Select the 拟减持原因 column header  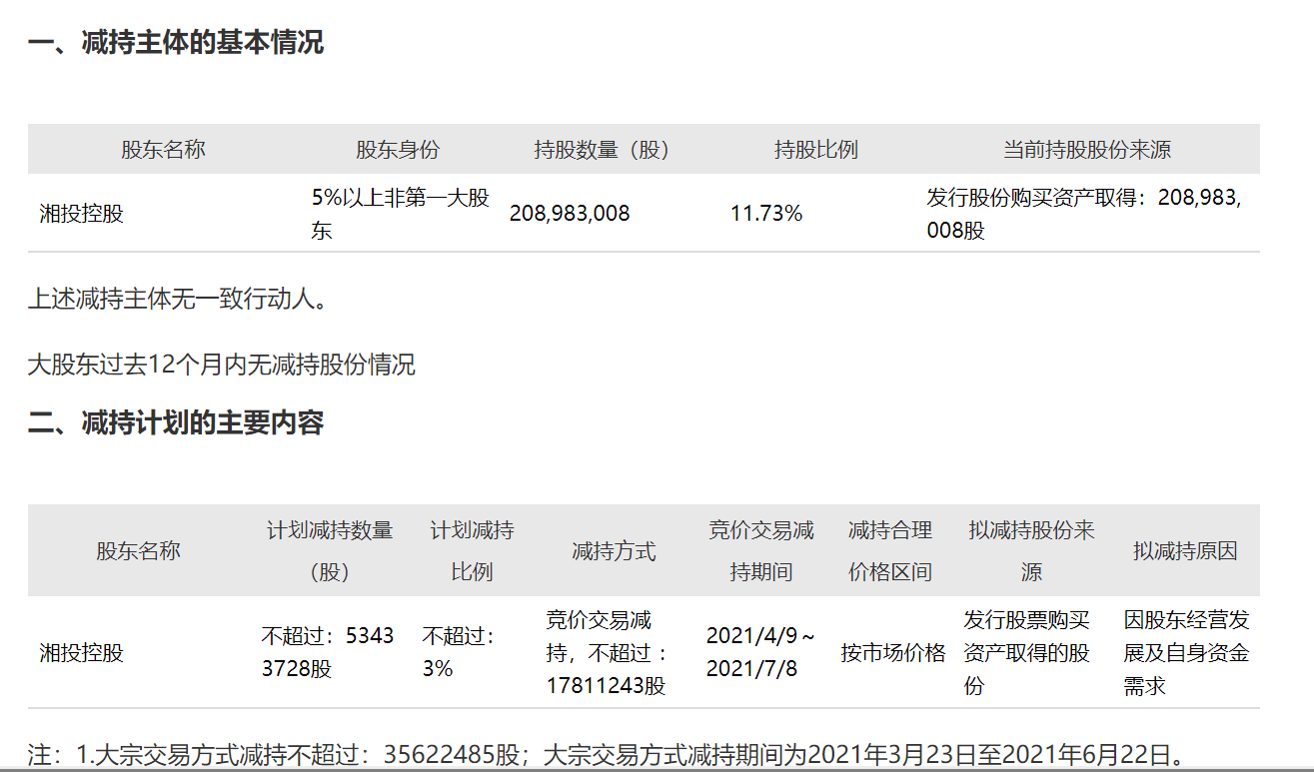pyautogui.click(x=1185, y=550)
